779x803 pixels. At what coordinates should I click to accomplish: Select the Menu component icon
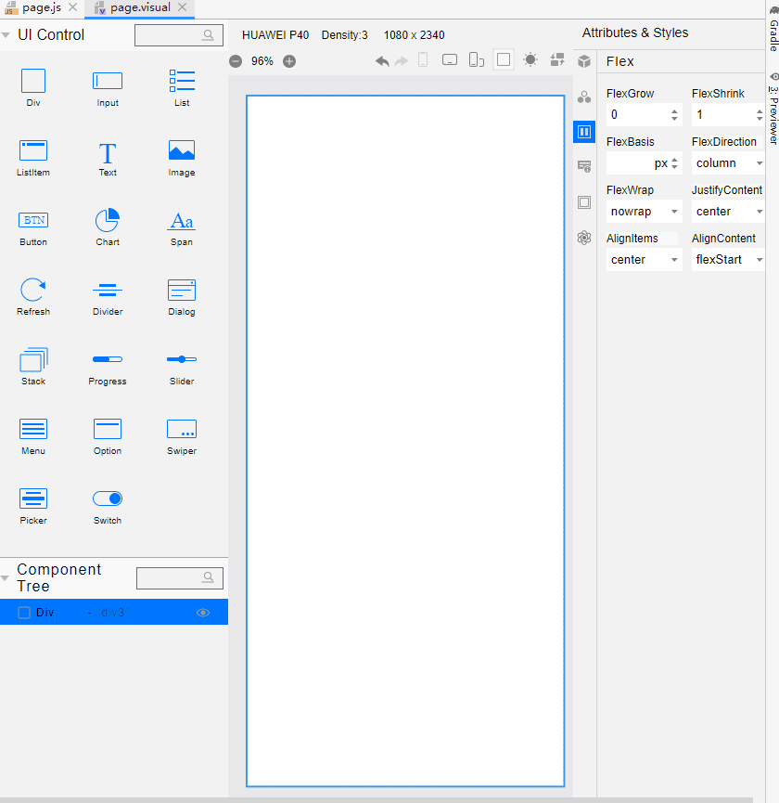(33, 429)
